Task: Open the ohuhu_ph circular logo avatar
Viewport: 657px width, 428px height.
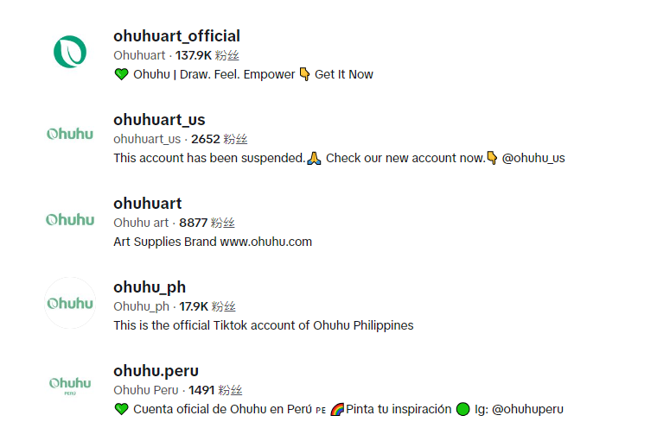Action: click(x=70, y=303)
